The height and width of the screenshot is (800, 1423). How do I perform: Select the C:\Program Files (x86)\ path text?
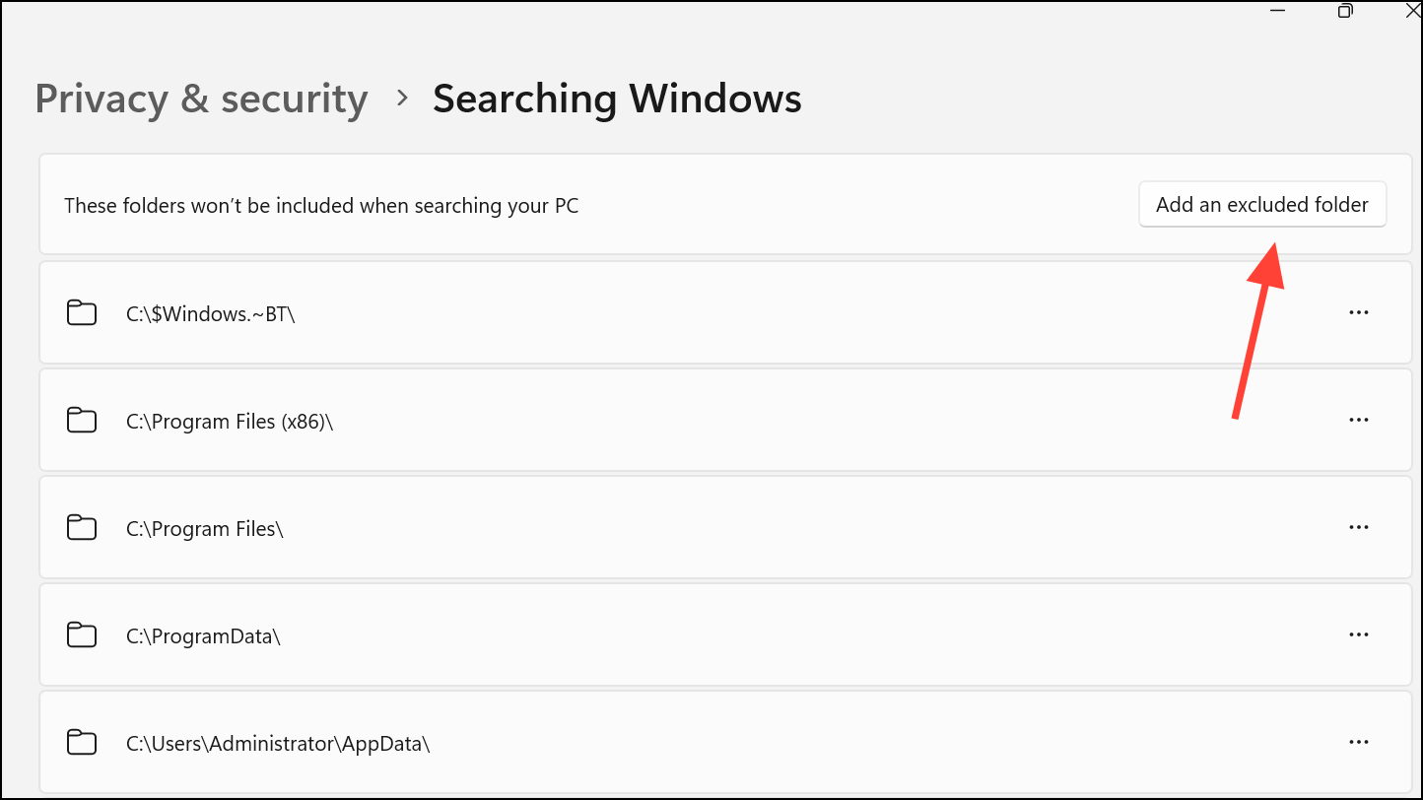tap(230, 422)
